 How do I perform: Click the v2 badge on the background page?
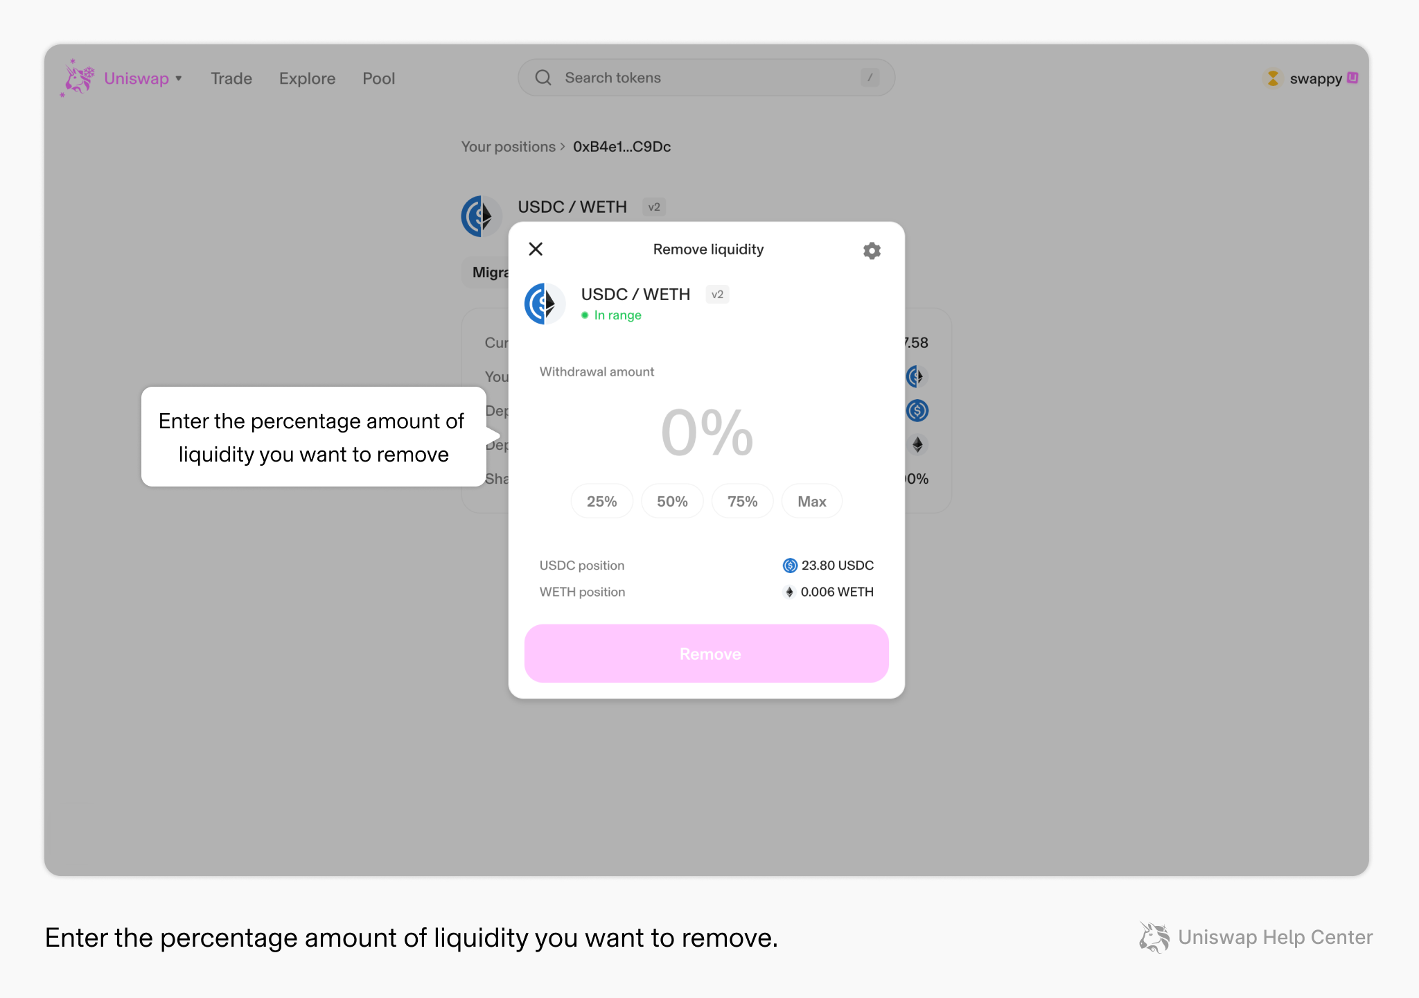pyautogui.click(x=654, y=207)
